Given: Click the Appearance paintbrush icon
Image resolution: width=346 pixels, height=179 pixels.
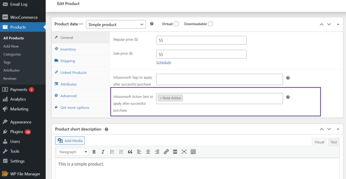Looking at the screenshot, I should [x=5, y=122].
